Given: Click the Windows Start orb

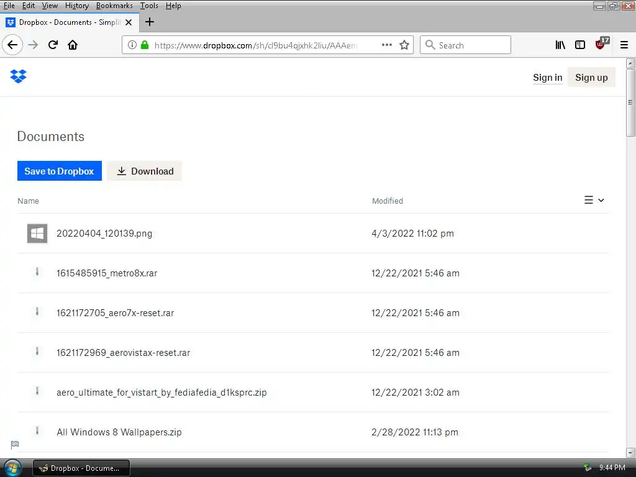Looking at the screenshot, I should coord(12,468).
